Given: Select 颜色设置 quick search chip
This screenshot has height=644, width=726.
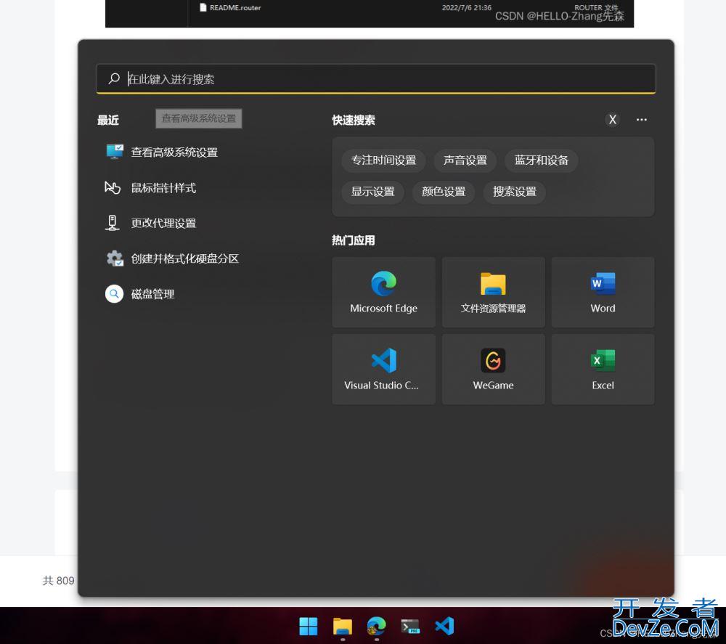Looking at the screenshot, I should [444, 192].
